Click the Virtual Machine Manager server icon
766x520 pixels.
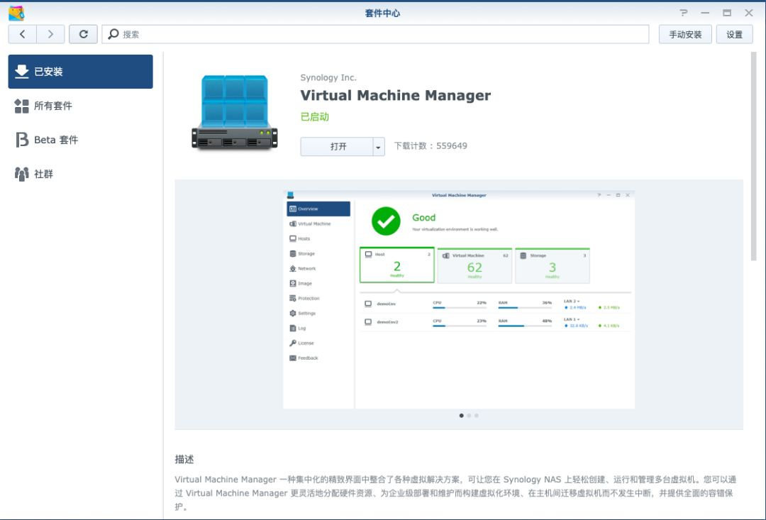(x=235, y=112)
